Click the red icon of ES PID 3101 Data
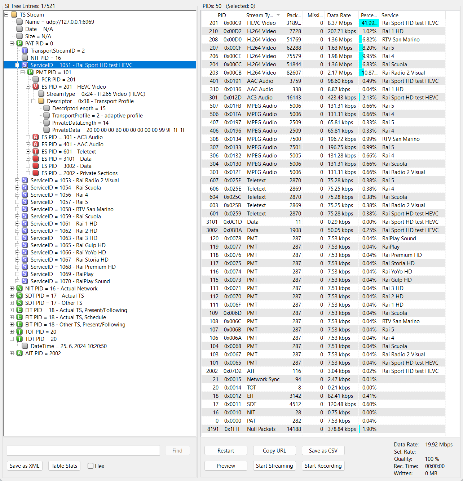463x481 pixels. tap(36, 159)
